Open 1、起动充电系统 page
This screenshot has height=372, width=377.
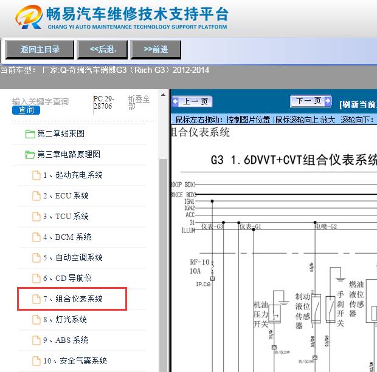(73, 175)
